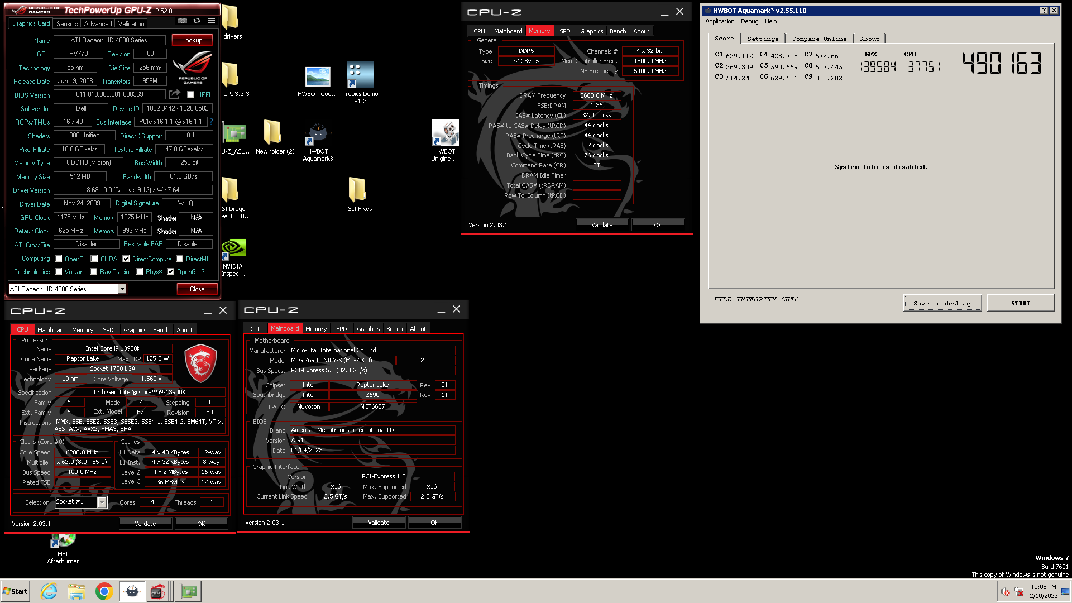
Task: Open Bench tab in Mainboard CPU-Z window
Action: click(394, 329)
